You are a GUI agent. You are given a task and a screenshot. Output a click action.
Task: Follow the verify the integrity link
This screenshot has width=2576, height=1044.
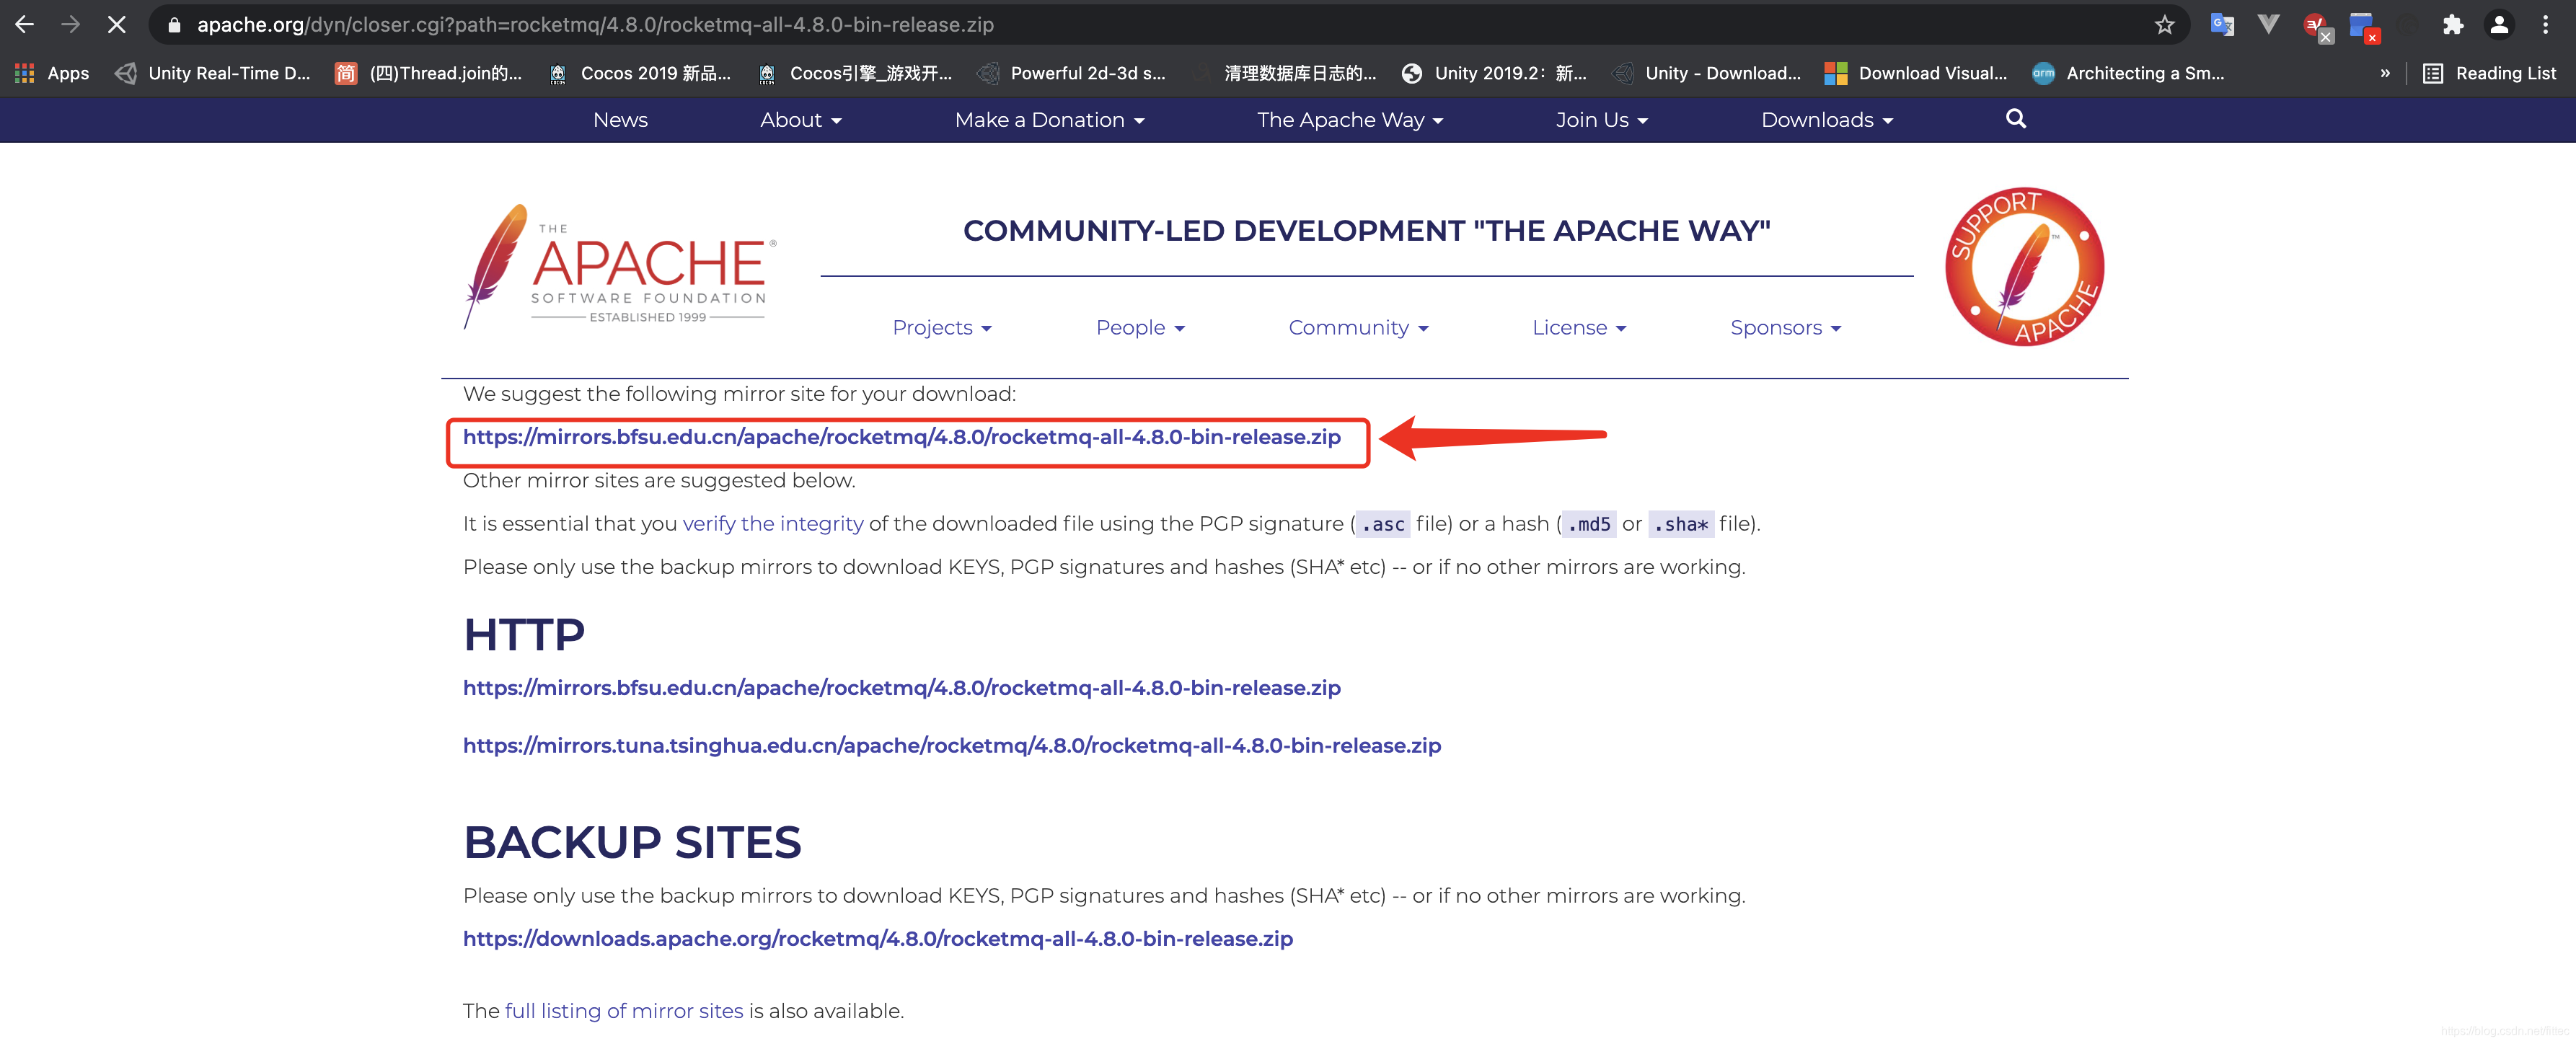[772, 523]
